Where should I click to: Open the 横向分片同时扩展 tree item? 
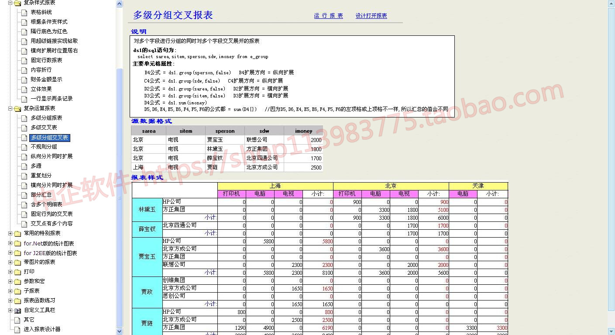(52, 185)
